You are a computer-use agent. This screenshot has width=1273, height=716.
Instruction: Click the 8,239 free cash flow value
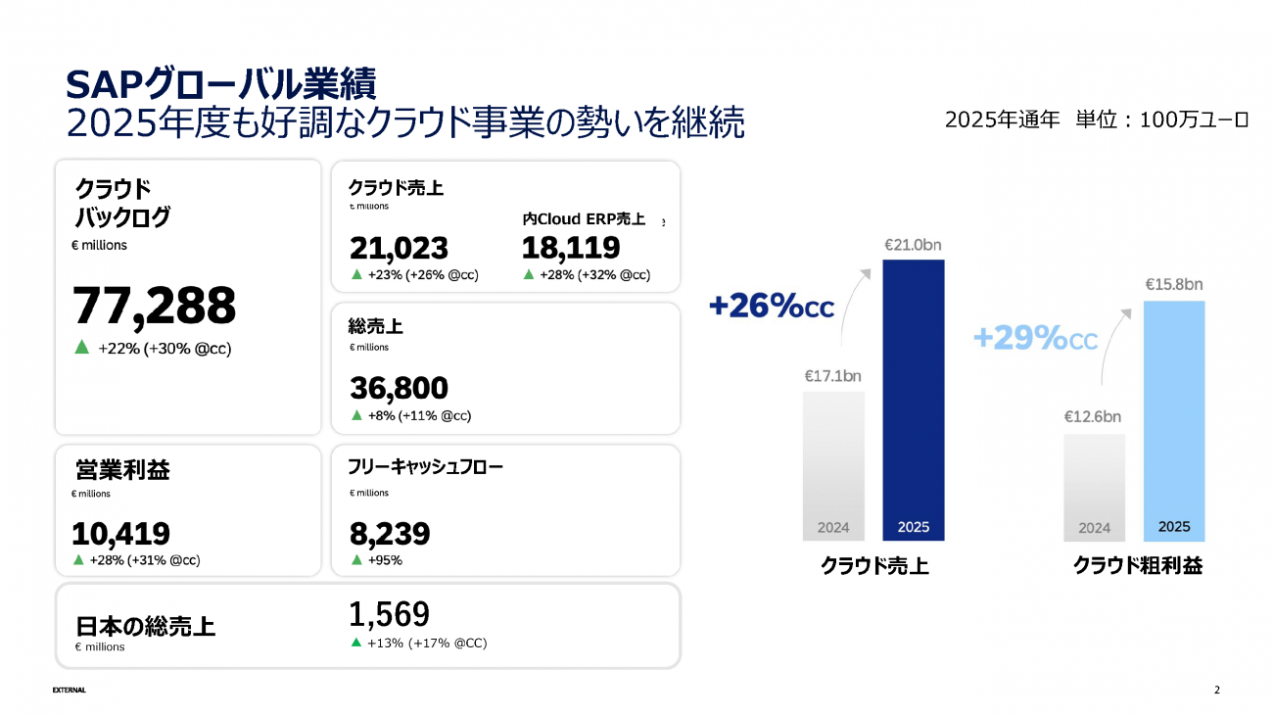[x=390, y=534]
